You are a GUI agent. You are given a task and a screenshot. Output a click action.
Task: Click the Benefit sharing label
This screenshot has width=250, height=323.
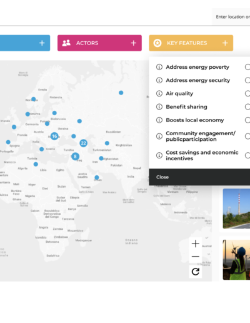(x=186, y=107)
